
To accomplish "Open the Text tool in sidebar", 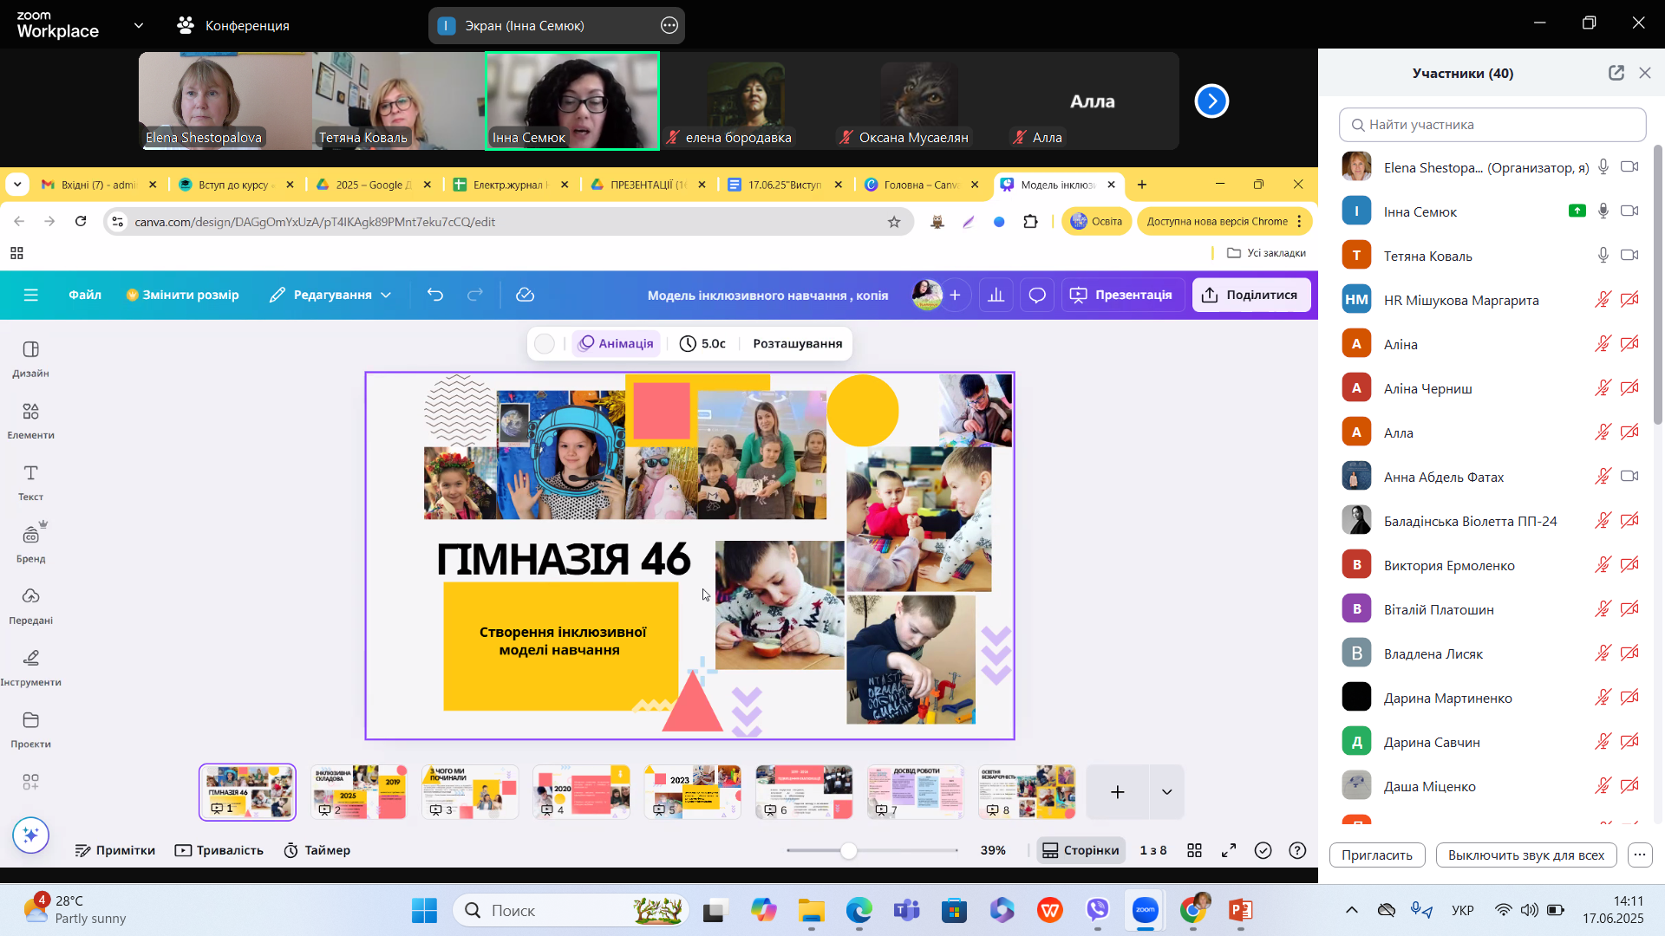I will pyautogui.click(x=30, y=482).
